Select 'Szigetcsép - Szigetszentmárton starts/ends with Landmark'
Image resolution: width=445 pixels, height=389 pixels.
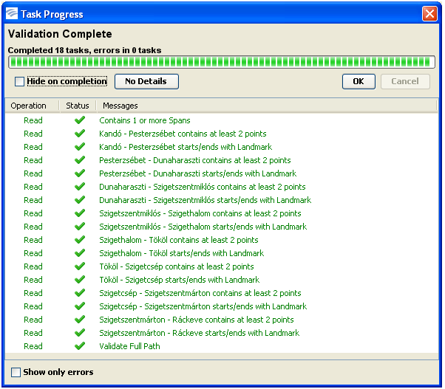point(203,306)
